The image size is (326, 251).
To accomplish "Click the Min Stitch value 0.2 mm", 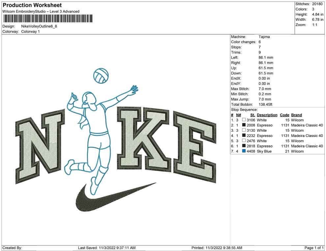I will [265, 94].
